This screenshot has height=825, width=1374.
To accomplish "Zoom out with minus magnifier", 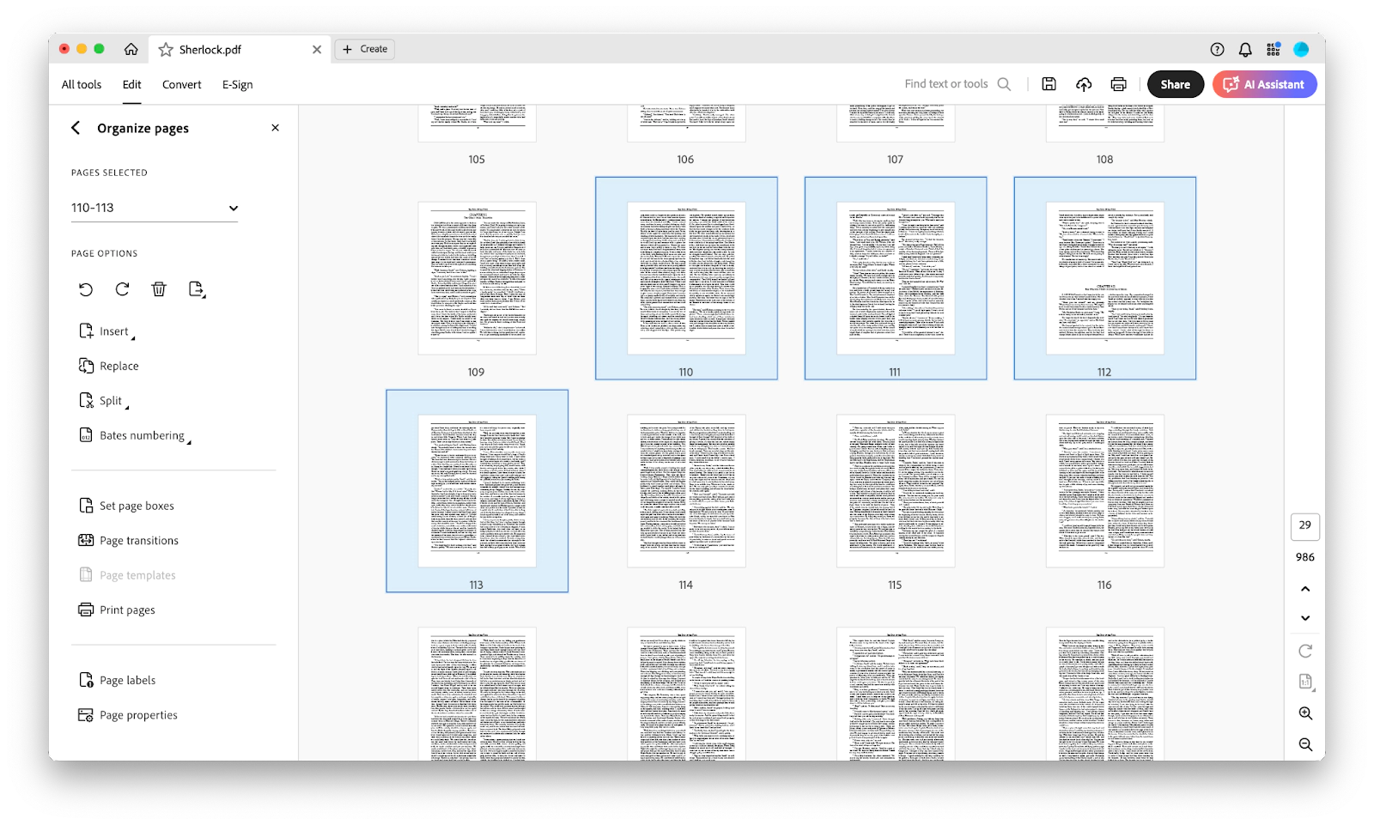I will coord(1305,745).
